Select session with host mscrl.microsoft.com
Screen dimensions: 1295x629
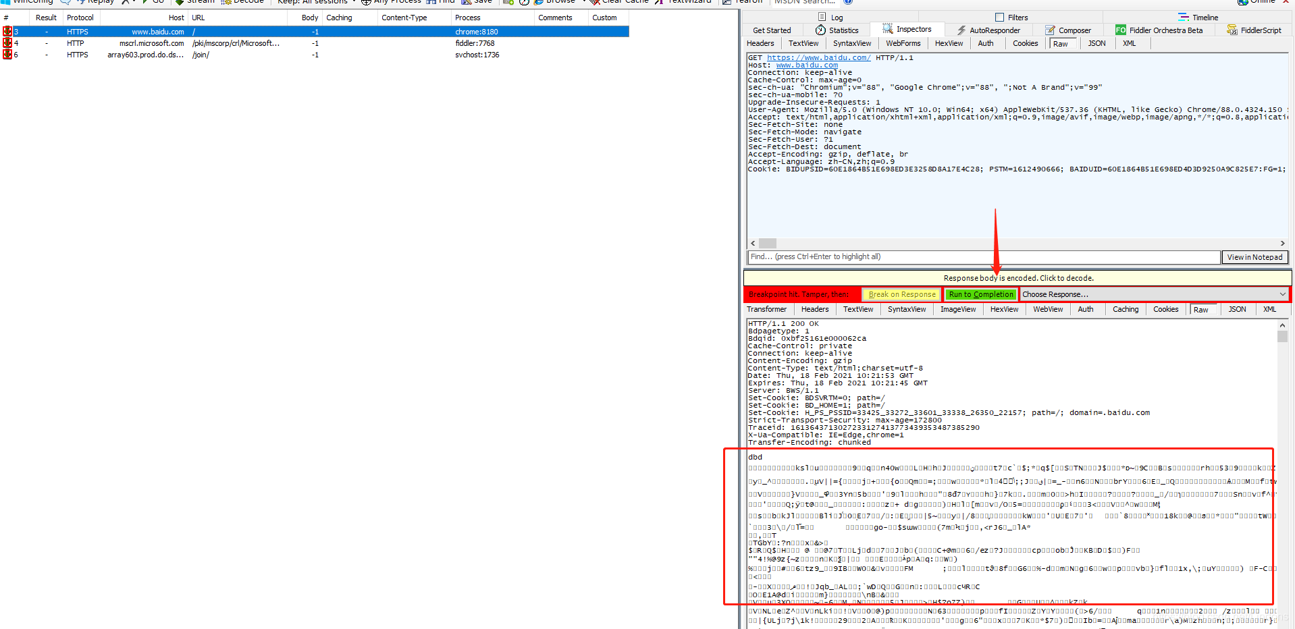click(315, 43)
